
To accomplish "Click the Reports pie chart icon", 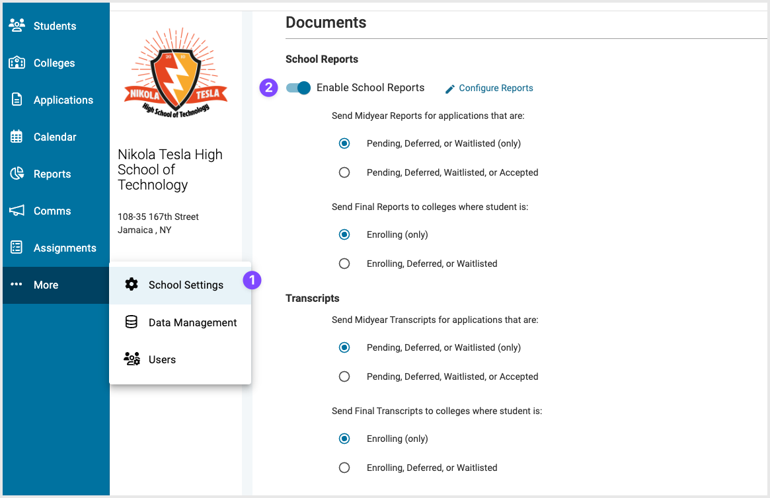I will tap(17, 173).
